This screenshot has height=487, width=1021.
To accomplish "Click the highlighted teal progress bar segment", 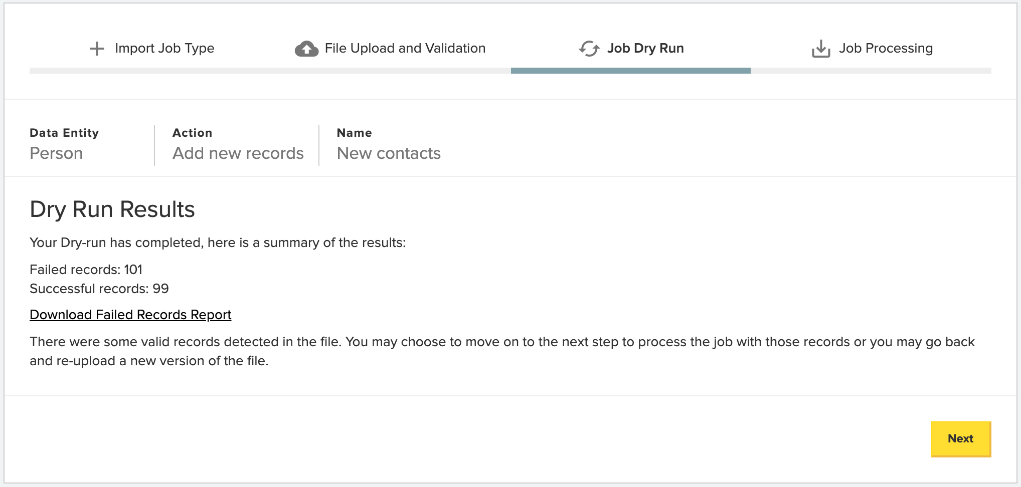I will tap(630, 71).
